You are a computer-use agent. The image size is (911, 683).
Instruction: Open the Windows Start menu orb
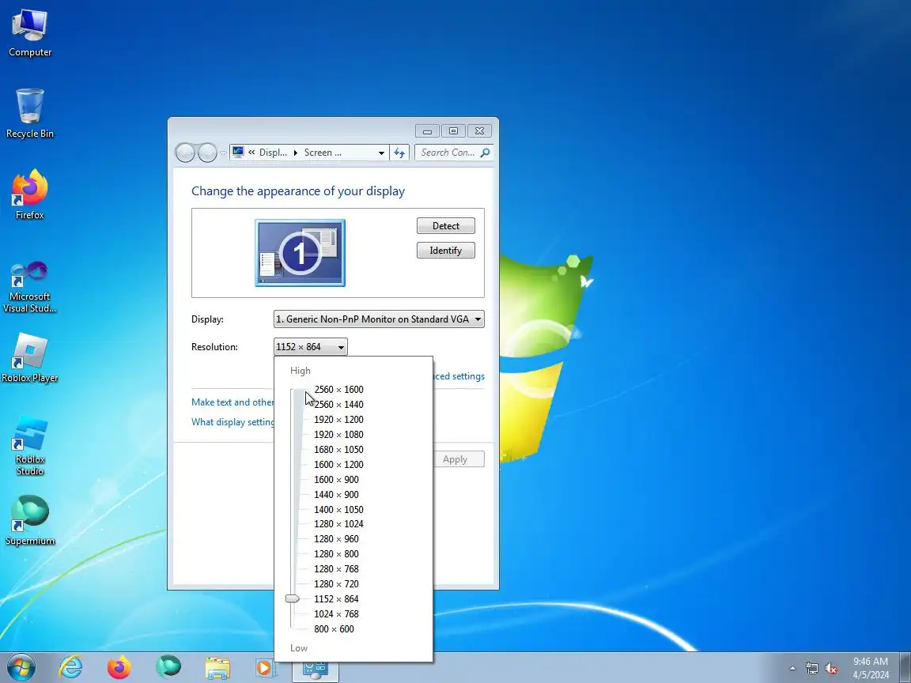click(21, 668)
